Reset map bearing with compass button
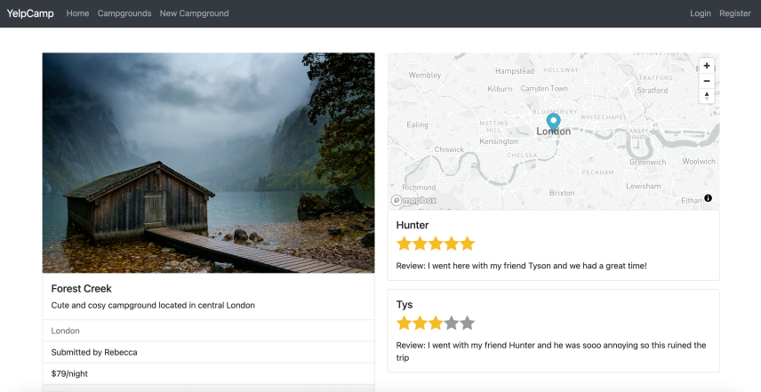761x392 pixels. (x=707, y=96)
